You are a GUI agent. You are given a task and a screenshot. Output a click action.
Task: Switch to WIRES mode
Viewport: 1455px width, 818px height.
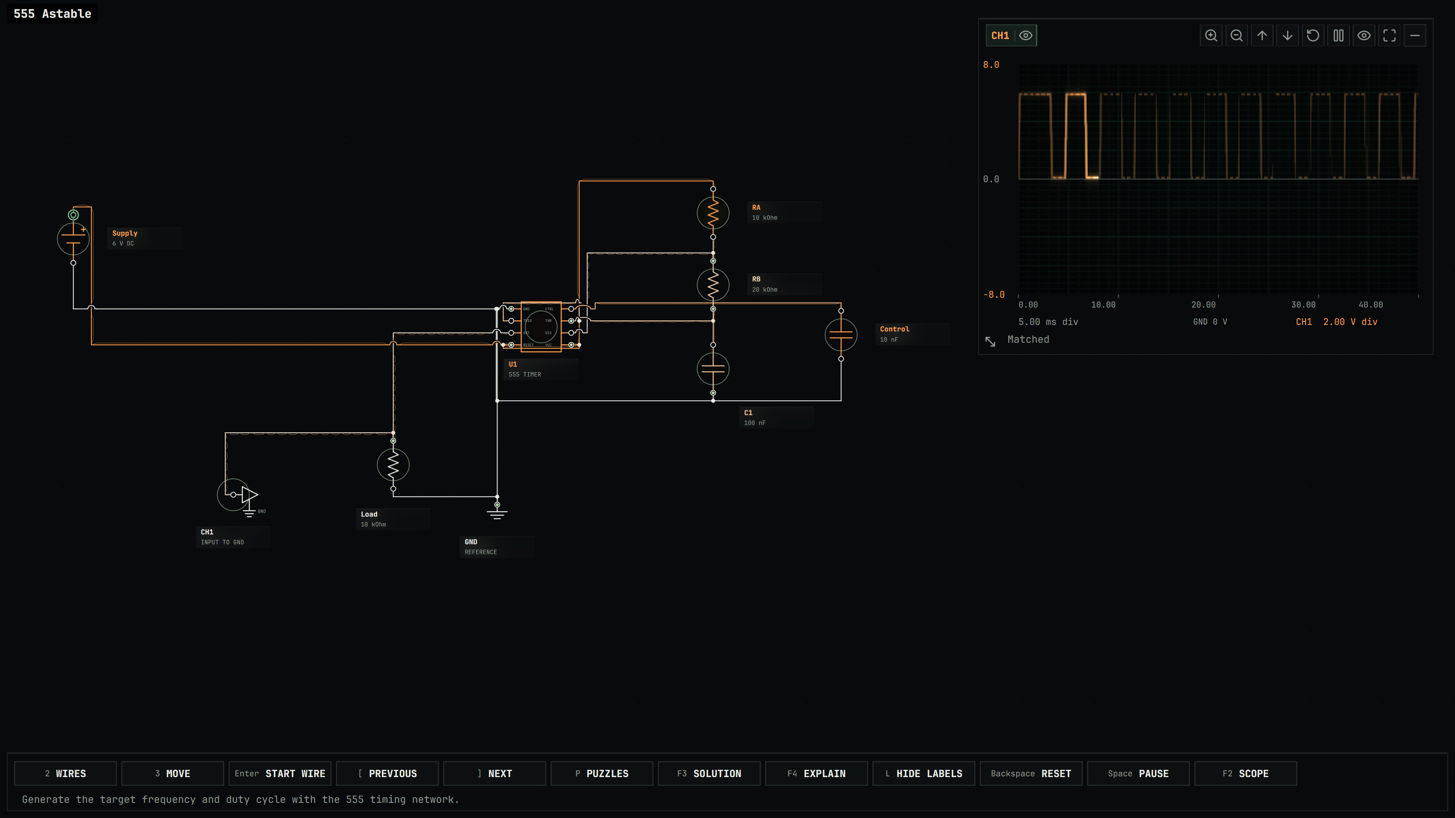66,773
